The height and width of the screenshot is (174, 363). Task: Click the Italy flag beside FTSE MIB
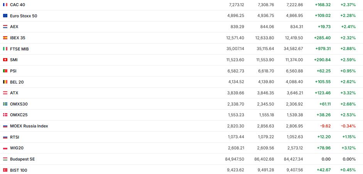[x=5, y=49]
